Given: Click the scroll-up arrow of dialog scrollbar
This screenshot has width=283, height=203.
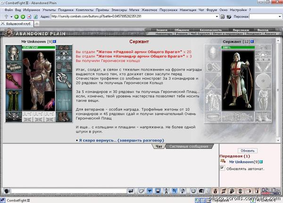Looking at the screenshot, I should 278,41.
